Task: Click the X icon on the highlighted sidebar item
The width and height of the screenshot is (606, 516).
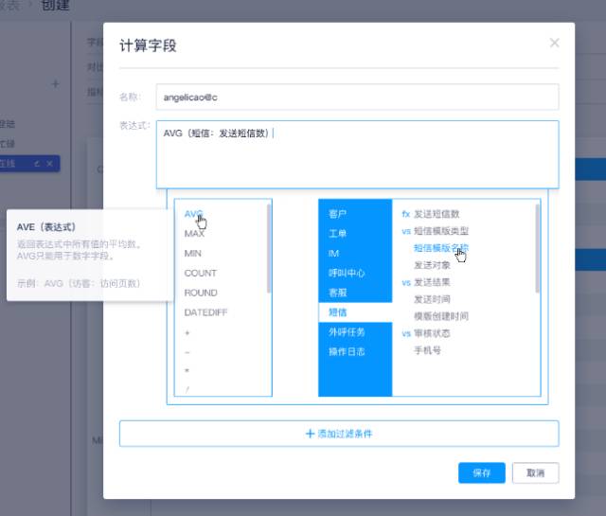Action: [49, 164]
